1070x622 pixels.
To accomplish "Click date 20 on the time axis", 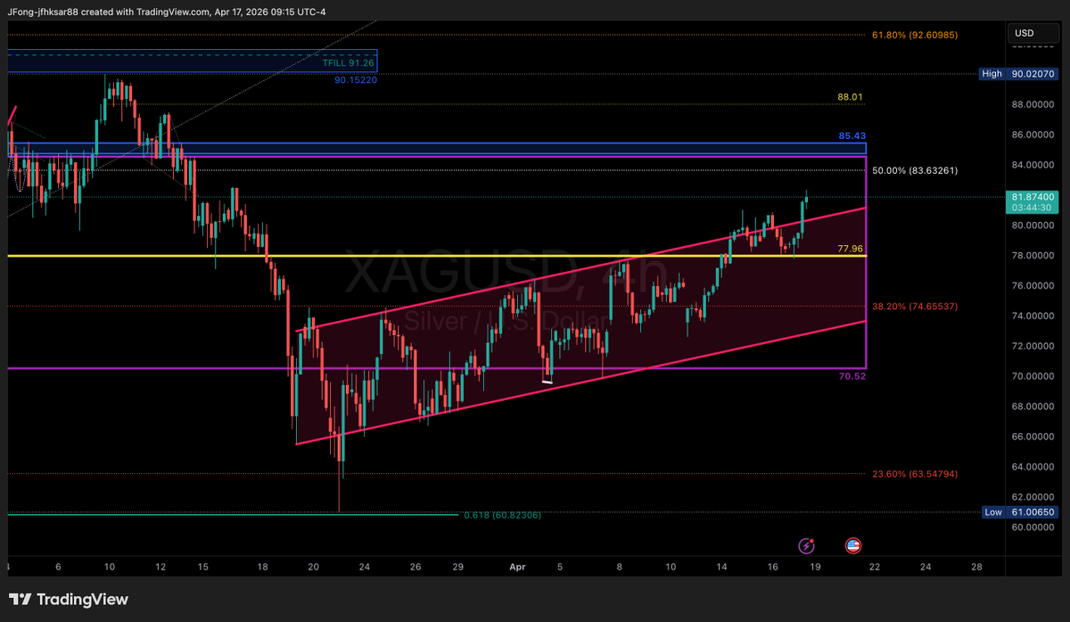I will pos(313,566).
